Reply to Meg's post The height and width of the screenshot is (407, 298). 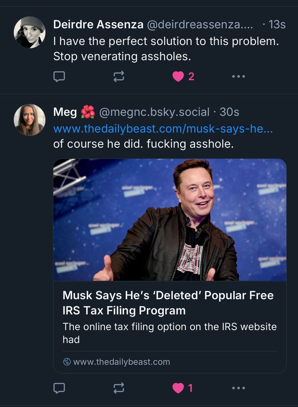(59, 388)
